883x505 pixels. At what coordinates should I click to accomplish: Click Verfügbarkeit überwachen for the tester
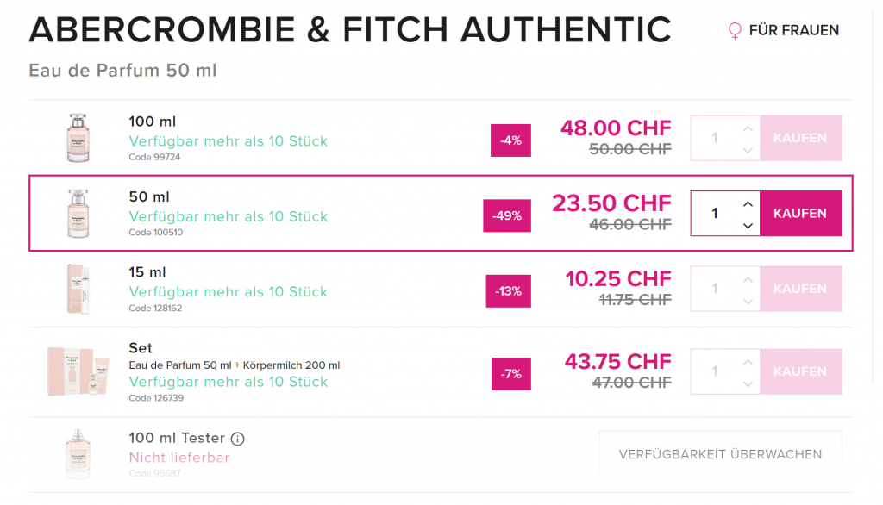(x=720, y=454)
